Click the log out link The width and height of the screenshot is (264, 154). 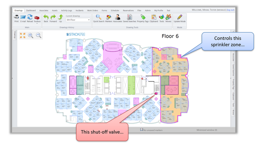[230, 10]
